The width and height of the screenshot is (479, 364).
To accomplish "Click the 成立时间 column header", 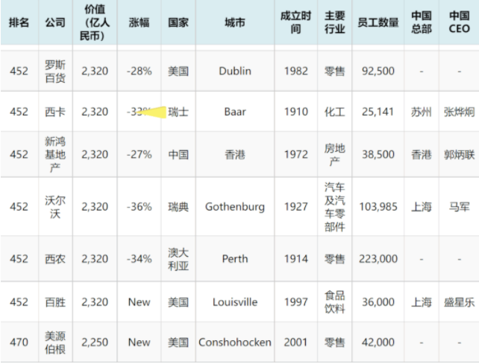I will point(295,22).
